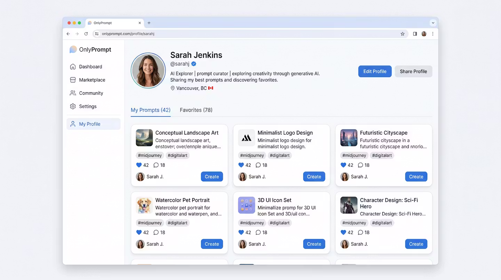Click the comment icon on Minimalist Logo Design
Viewport: 501px width, 280px height.
(x=258, y=165)
